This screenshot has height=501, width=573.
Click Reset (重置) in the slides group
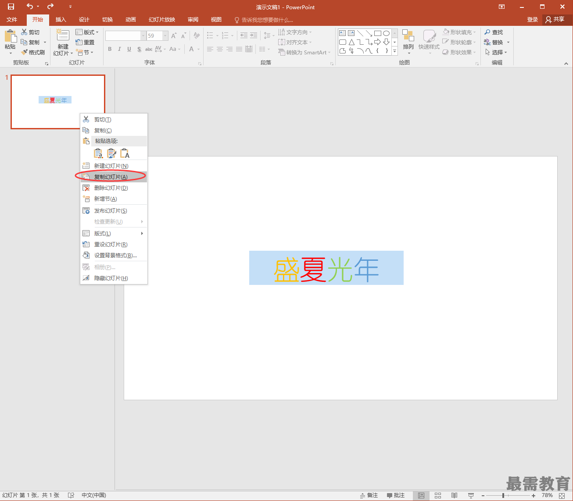[85, 42]
